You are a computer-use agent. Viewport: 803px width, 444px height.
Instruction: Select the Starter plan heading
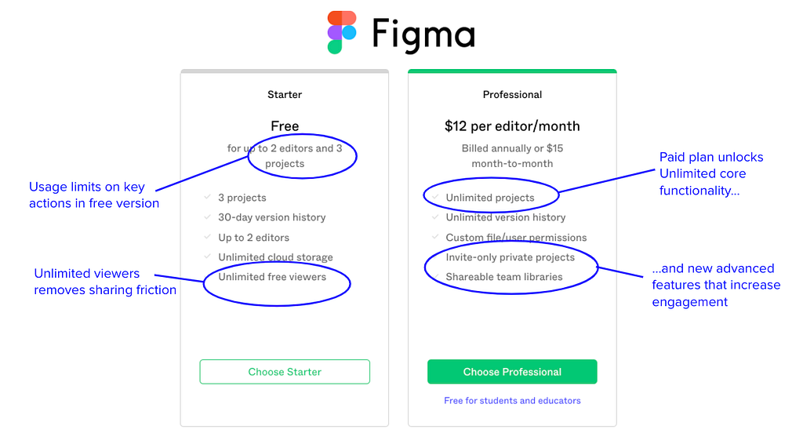[x=285, y=95]
